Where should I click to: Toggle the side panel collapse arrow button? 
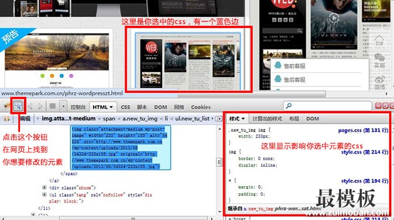pos(219,118)
